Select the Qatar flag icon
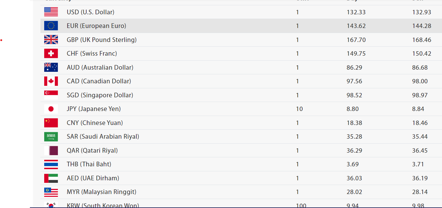 point(51,150)
